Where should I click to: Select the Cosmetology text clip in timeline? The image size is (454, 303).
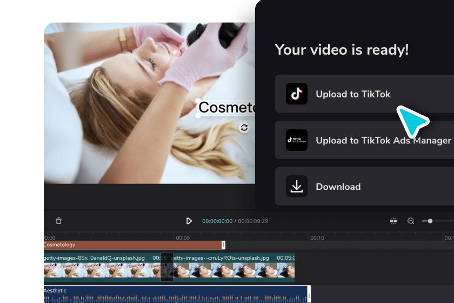pos(135,245)
